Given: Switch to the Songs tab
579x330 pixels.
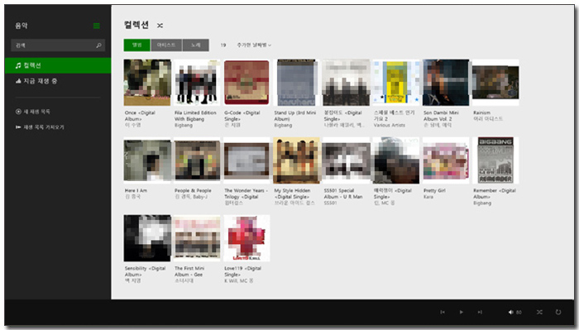Looking at the screenshot, I should tap(196, 45).
